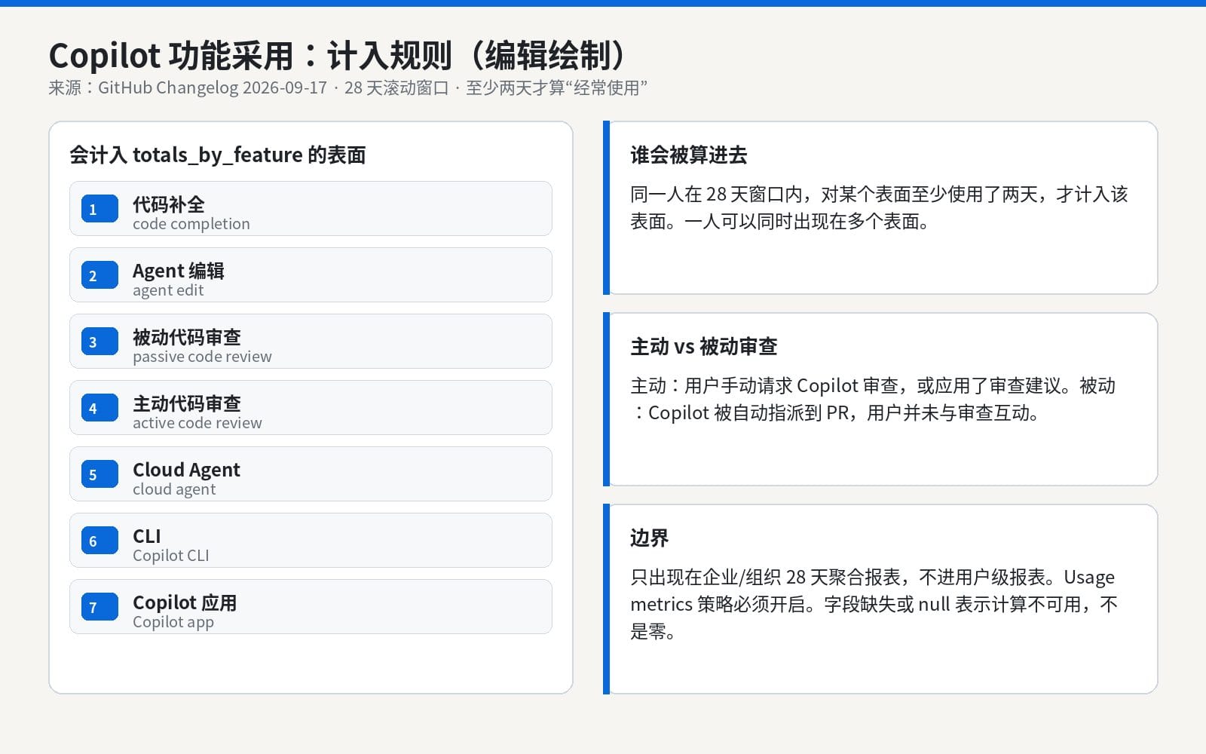Viewport: 1206px width, 754px height.
Task: Click the number 6 badge beside CLI
Action: coord(99,541)
